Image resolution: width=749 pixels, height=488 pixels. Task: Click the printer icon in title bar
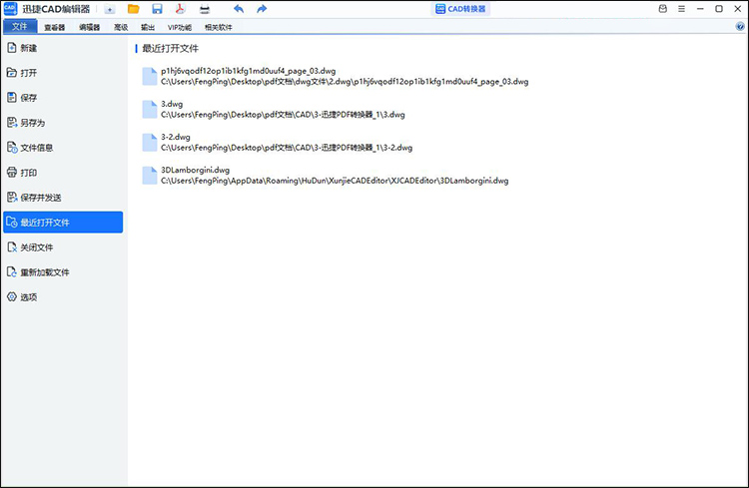point(205,9)
